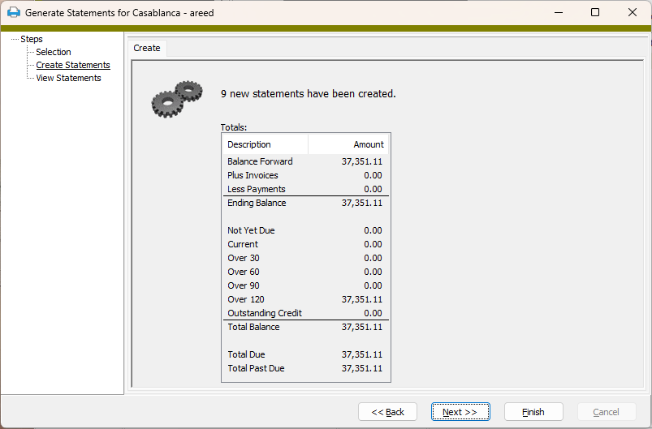Select the Steps root node in tree
Viewport: 652px width, 429px height.
point(32,39)
